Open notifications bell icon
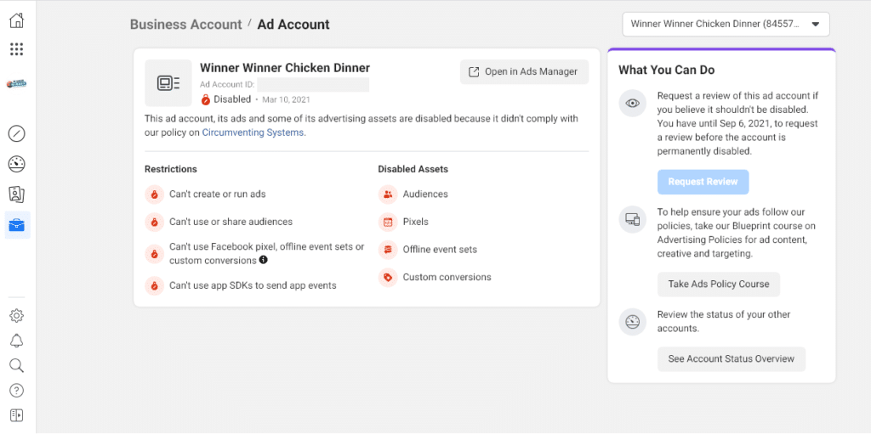This screenshot has height=434, width=871. pyautogui.click(x=17, y=341)
